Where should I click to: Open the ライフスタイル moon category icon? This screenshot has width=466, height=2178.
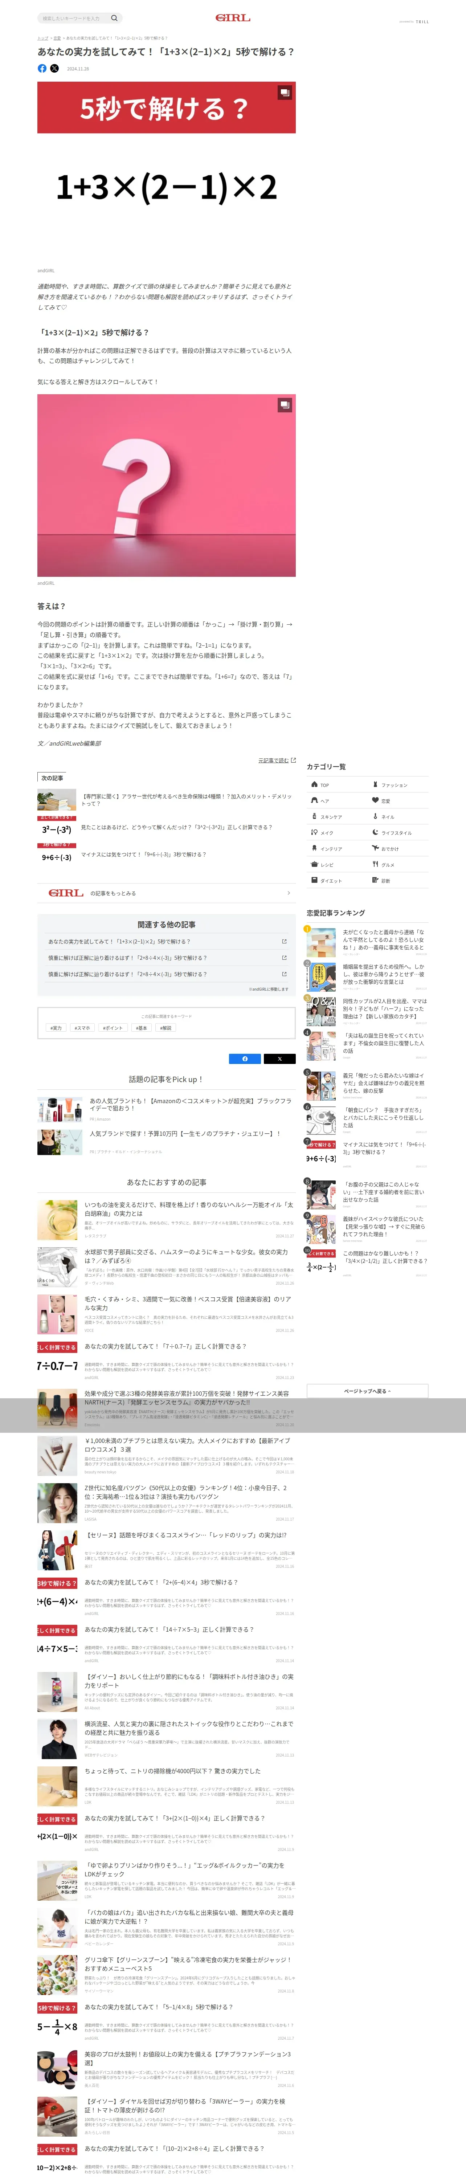click(x=376, y=833)
